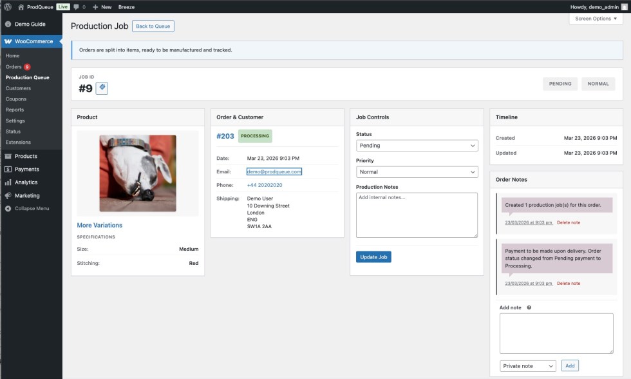Open the Products menu icon
This screenshot has width=631, height=379.
click(x=8, y=156)
